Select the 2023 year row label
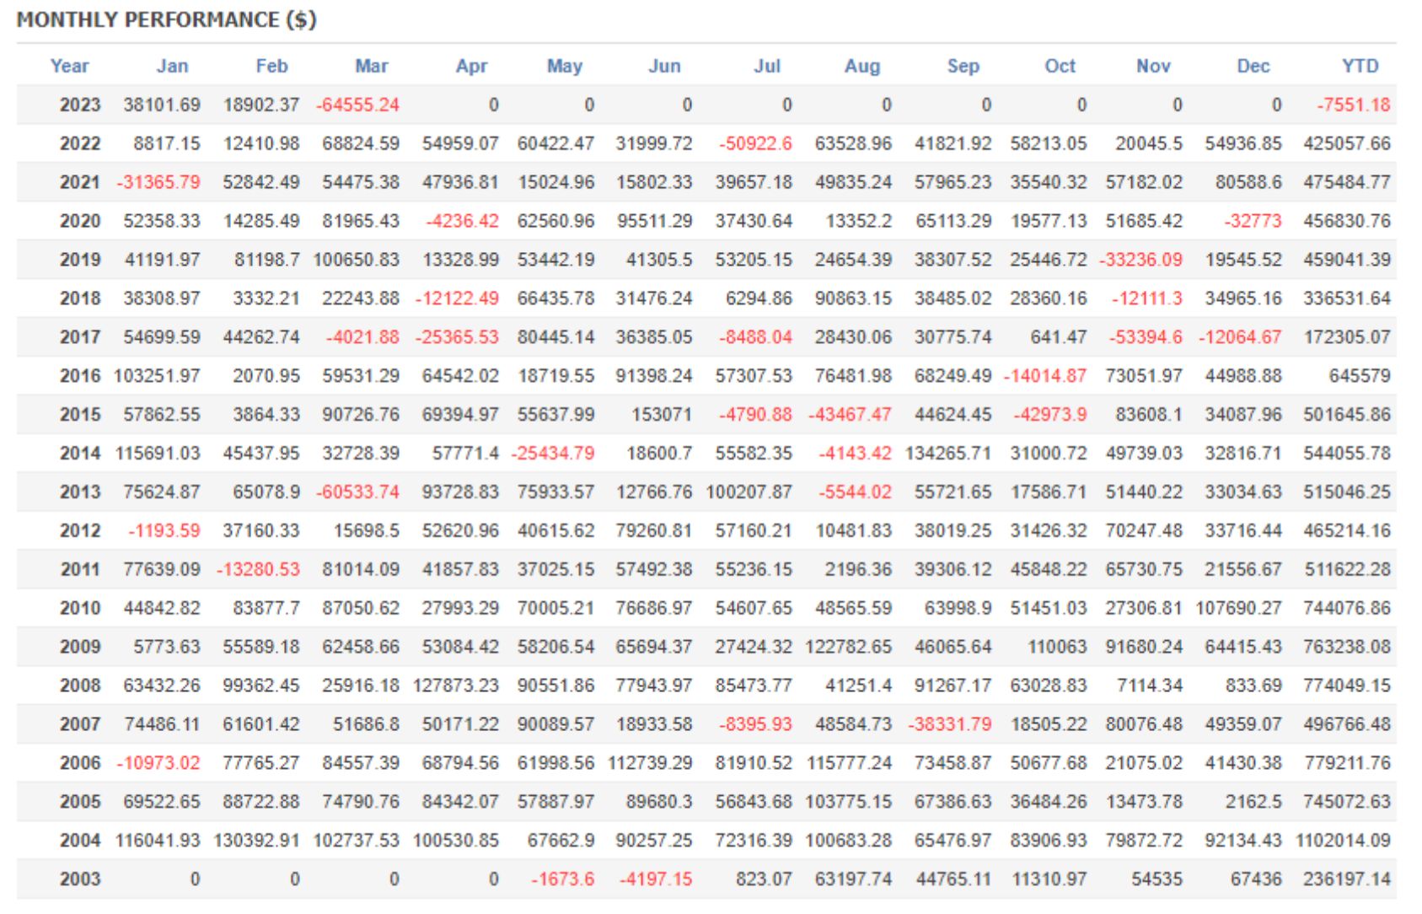This screenshot has height=914, width=1422. point(79,105)
